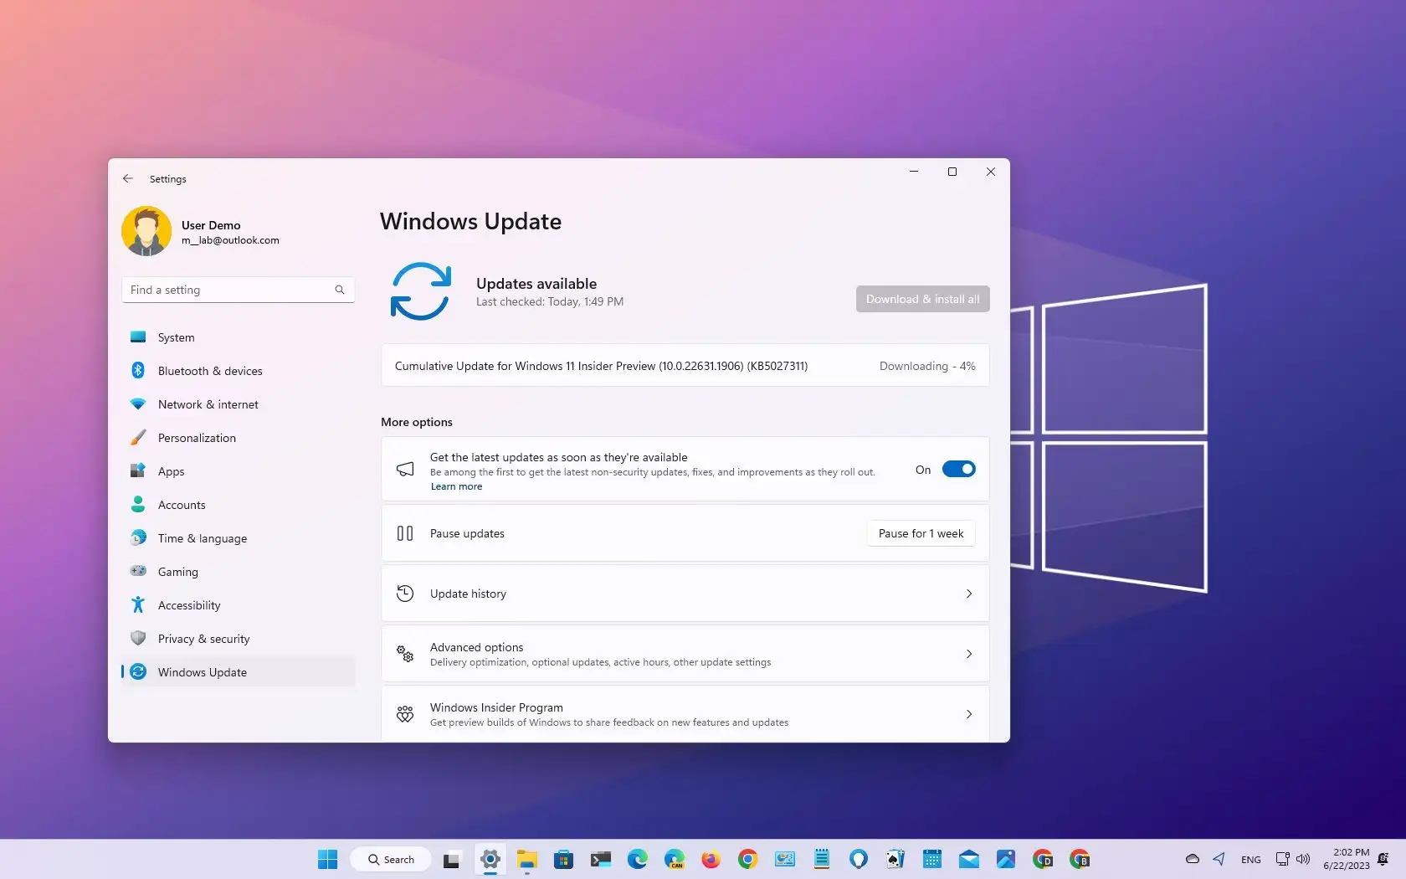Screen dimensions: 1406x879
Task: Expand Update history chevron
Action: [x=969, y=594]
